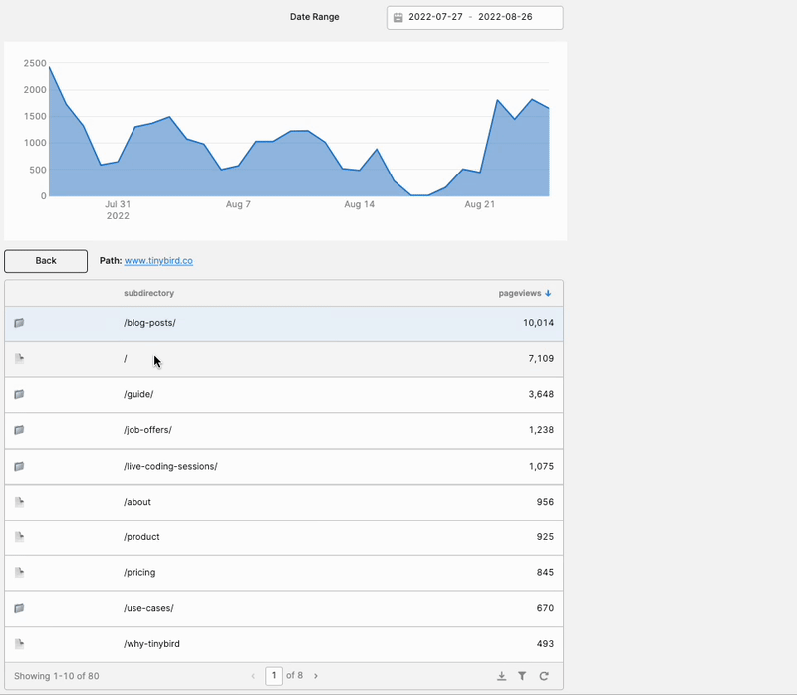Click the calendar icon in date range
Image resolution: width=797 pixels, height=695 pixels.
pos(398,18)
